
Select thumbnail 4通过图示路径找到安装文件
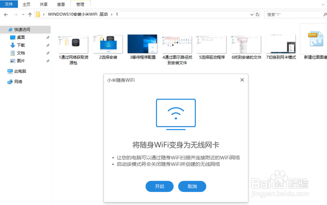177,44
